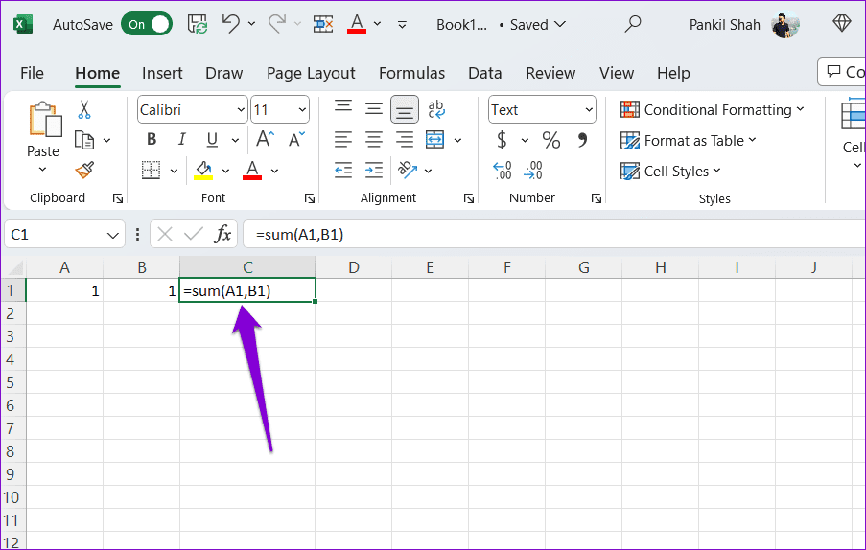Switch to the Formulas tab

(x=412, y=73)
